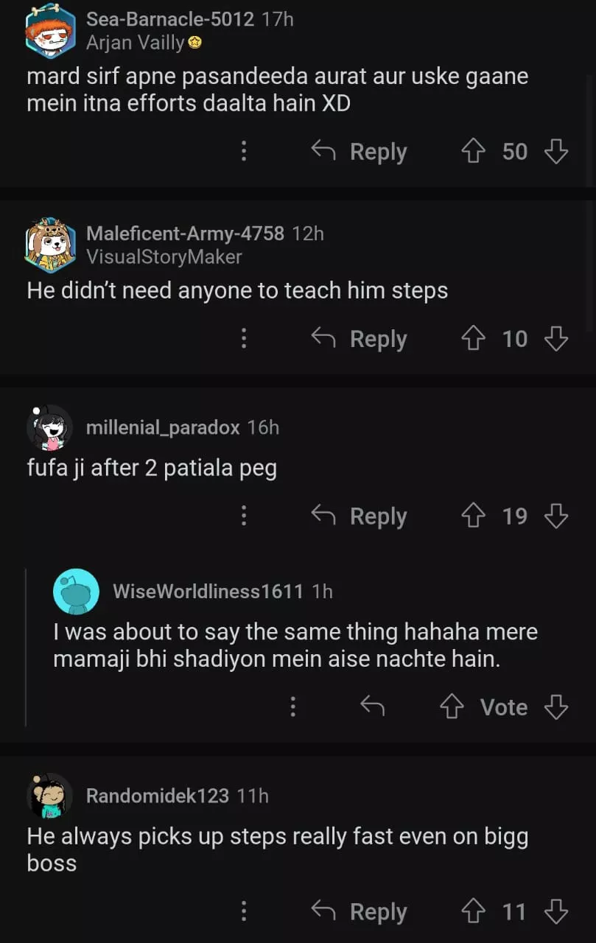Downvote Randomidek123's bigg boss comment

point(556,912)
